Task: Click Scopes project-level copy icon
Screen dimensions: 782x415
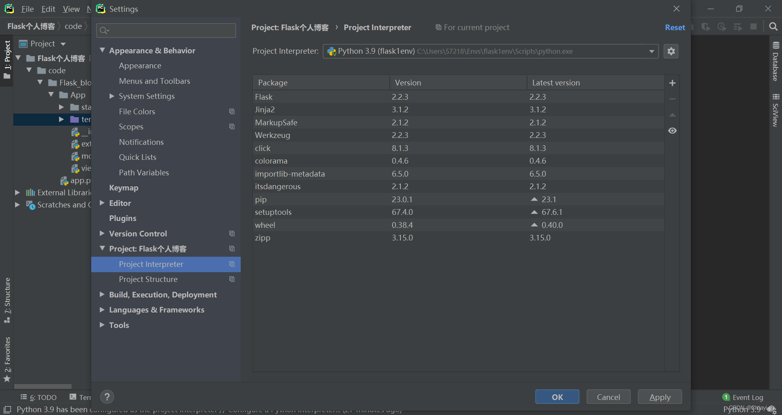Action: click(x=232, y=127)
